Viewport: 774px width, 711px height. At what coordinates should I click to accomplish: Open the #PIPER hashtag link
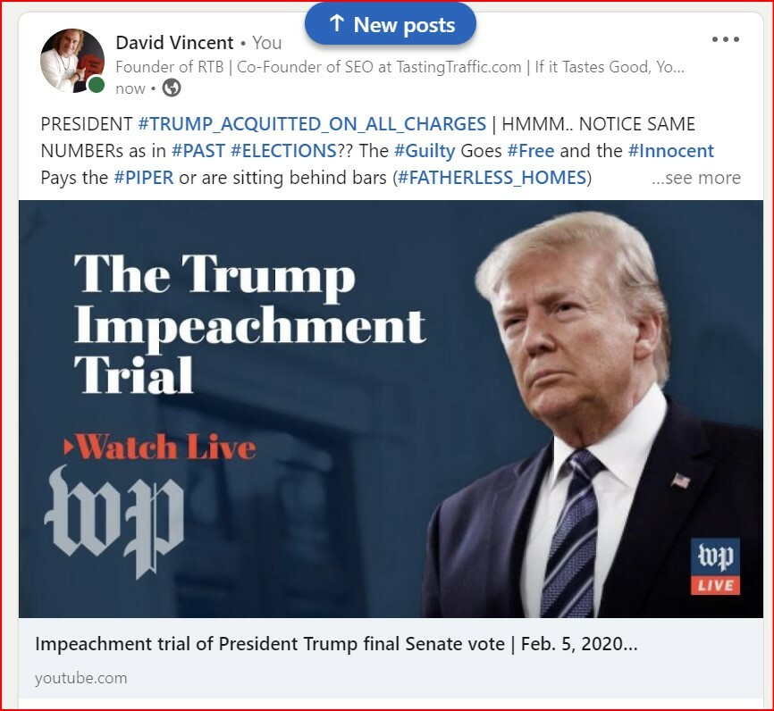[x=144, y=178]
